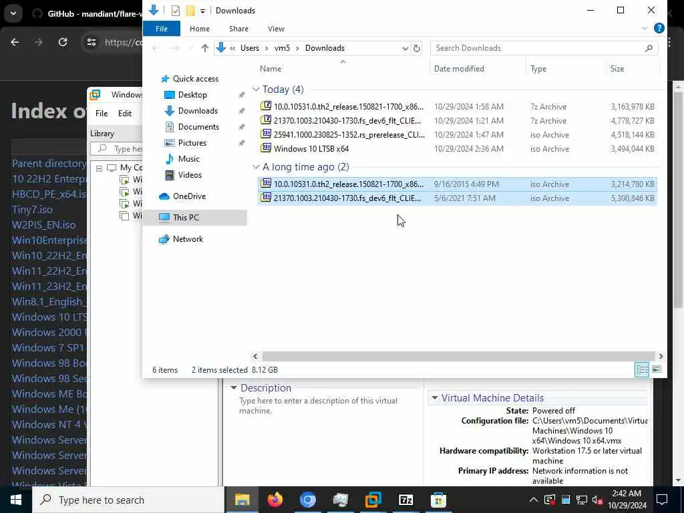Open the Share ribbon tab

point(238,29)
